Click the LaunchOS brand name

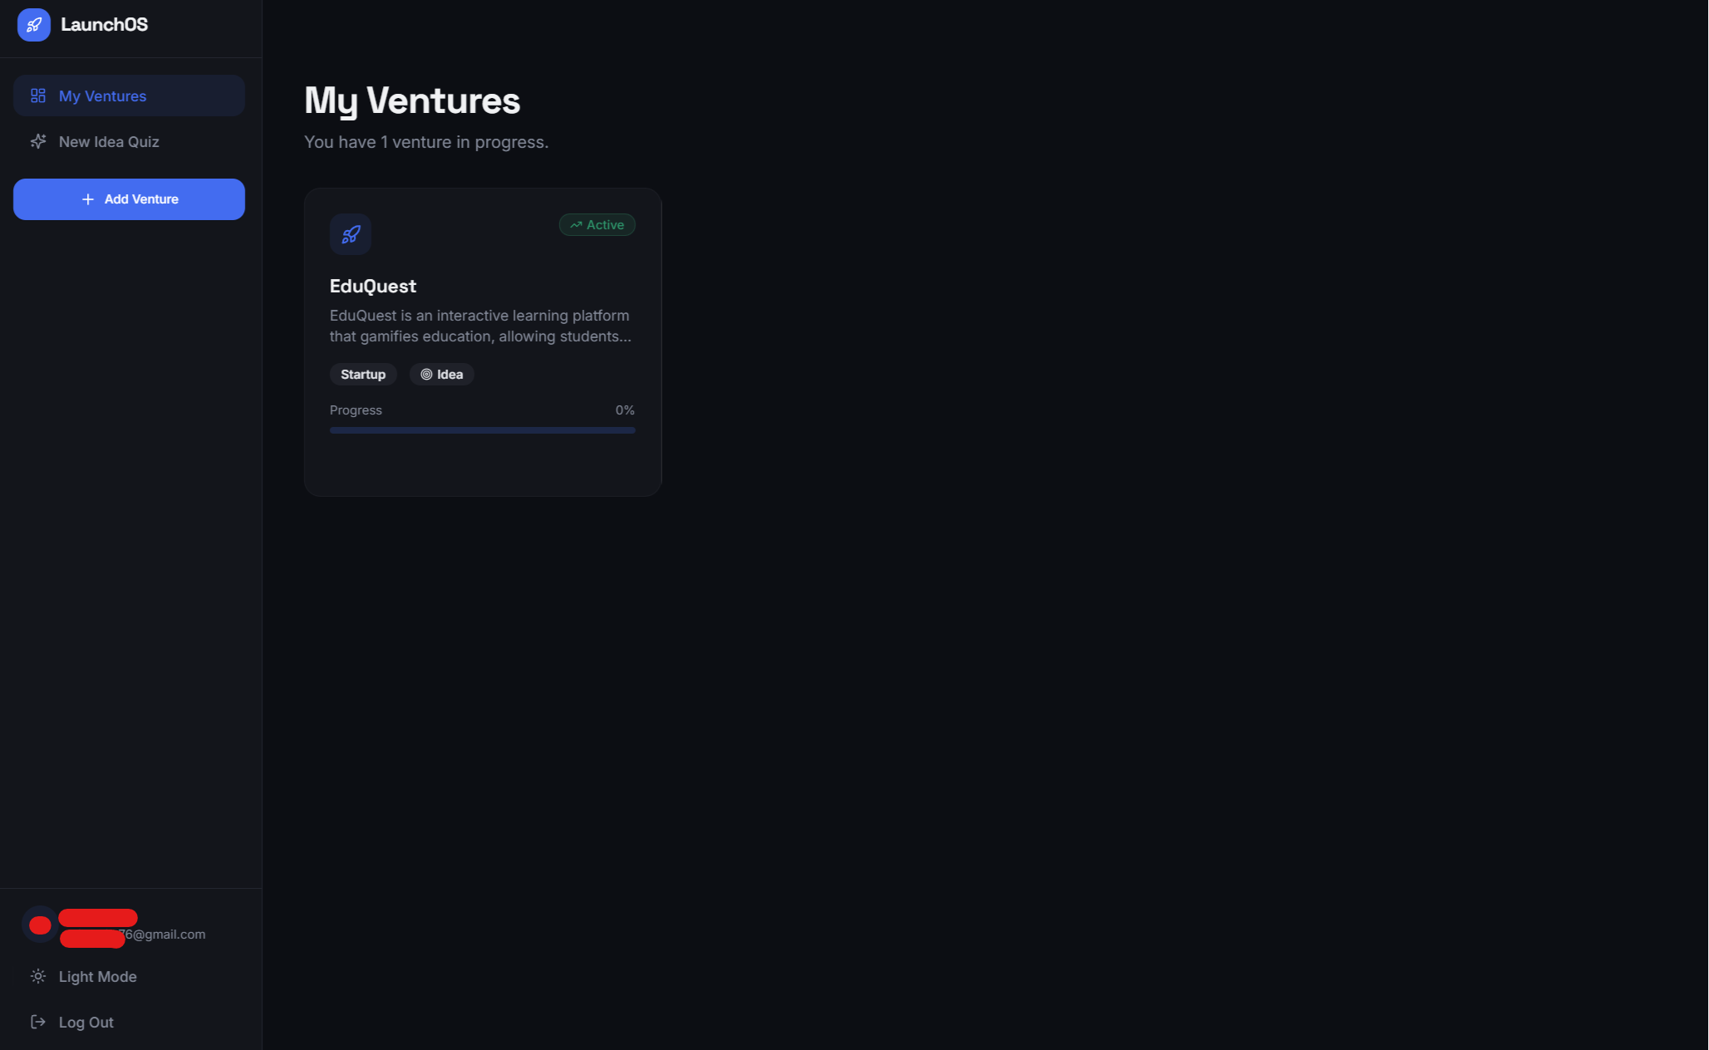point(104,25)
